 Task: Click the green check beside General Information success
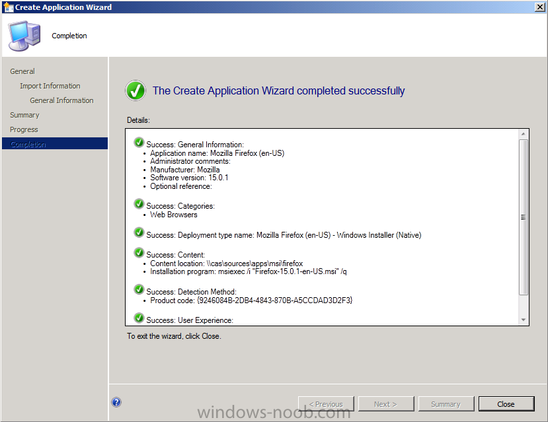coord(139,143)
